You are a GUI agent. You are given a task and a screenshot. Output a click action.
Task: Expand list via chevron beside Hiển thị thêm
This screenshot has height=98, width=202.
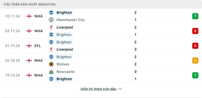click(120, 89)
